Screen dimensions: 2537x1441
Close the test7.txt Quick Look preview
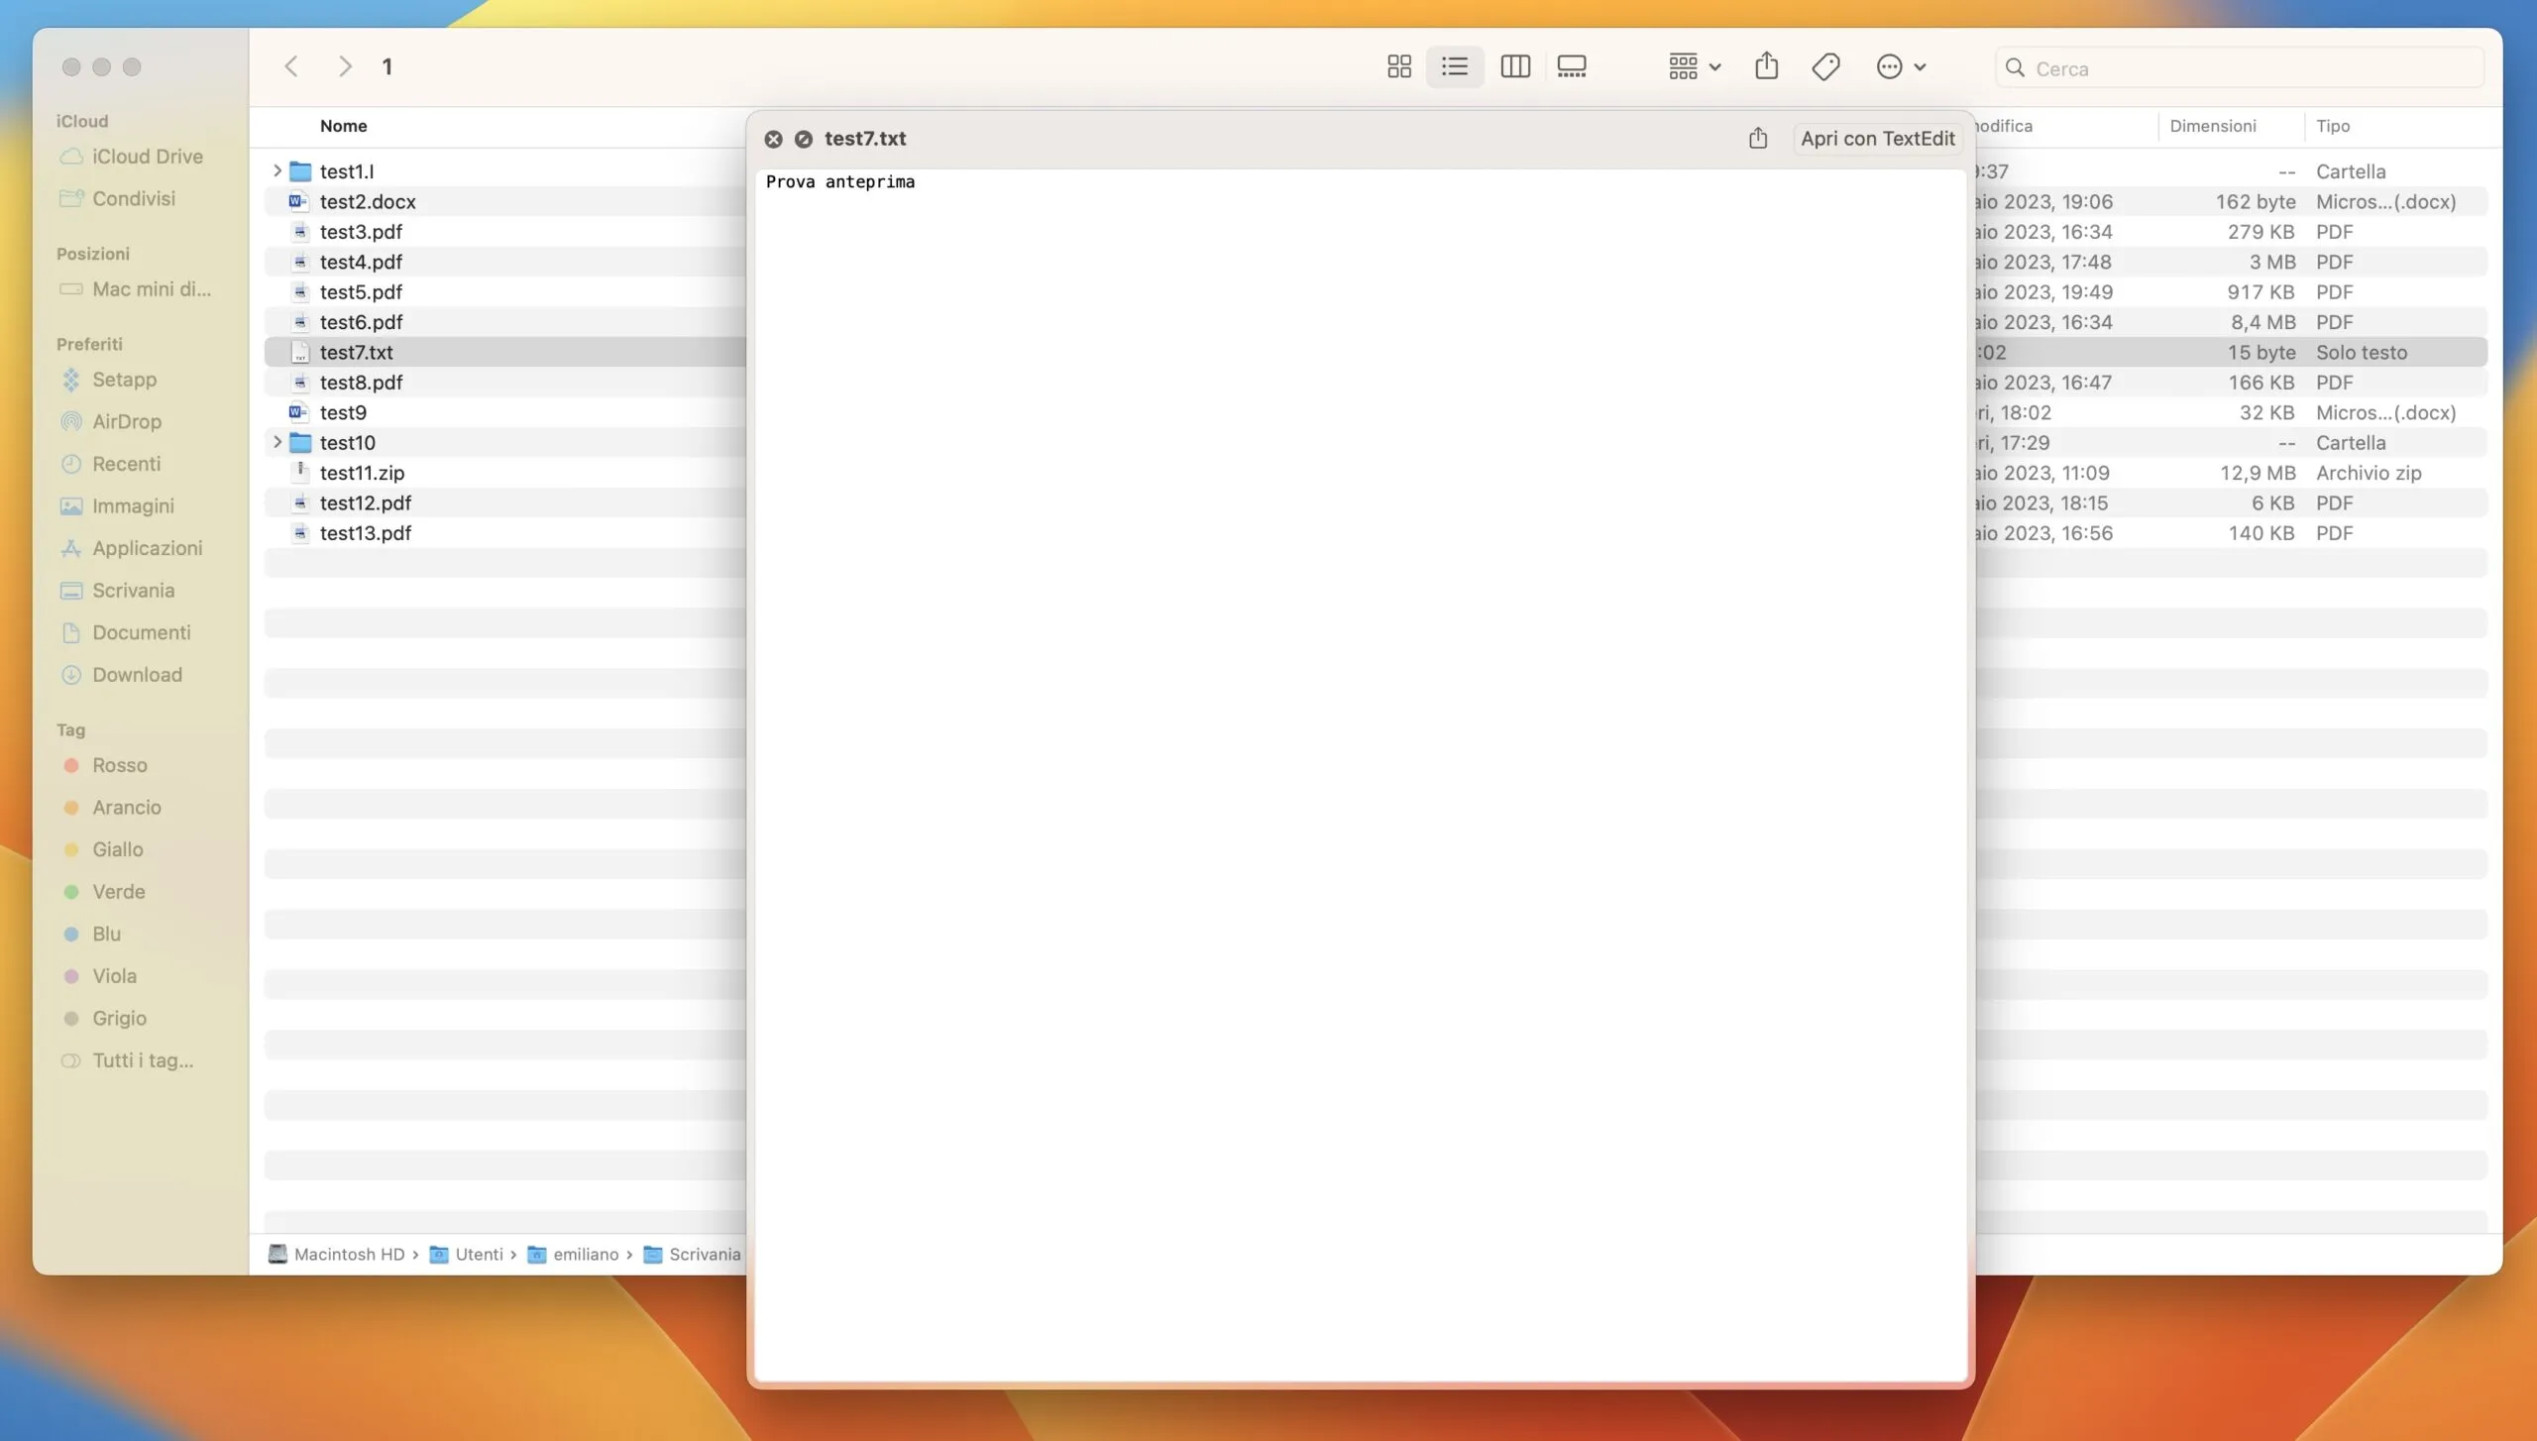pyautogui.click(x=773, y=139)
